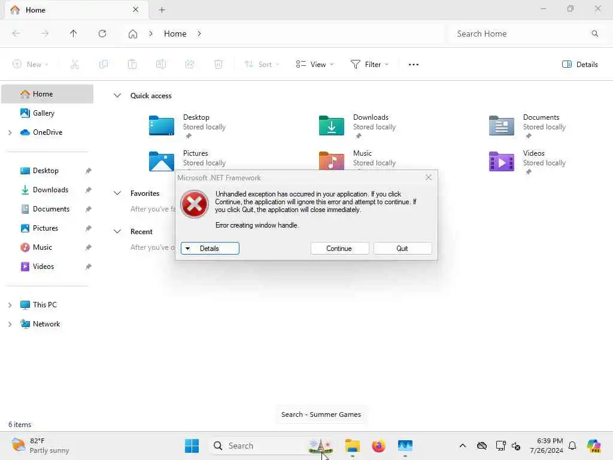Expand the OneDrive tree node

10,132
